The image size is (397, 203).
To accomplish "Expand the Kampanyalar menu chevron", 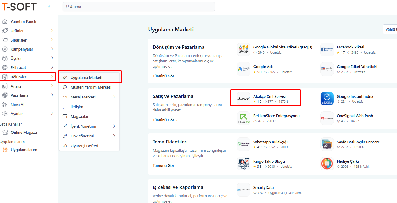I will (x=52, y=49).
